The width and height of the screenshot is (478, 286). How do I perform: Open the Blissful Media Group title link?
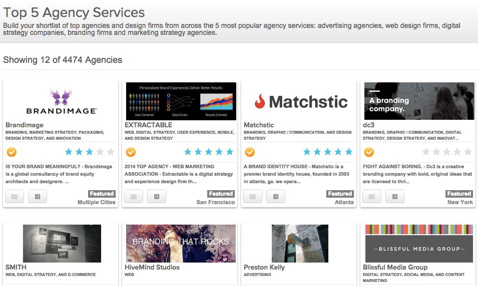(395, 267)
